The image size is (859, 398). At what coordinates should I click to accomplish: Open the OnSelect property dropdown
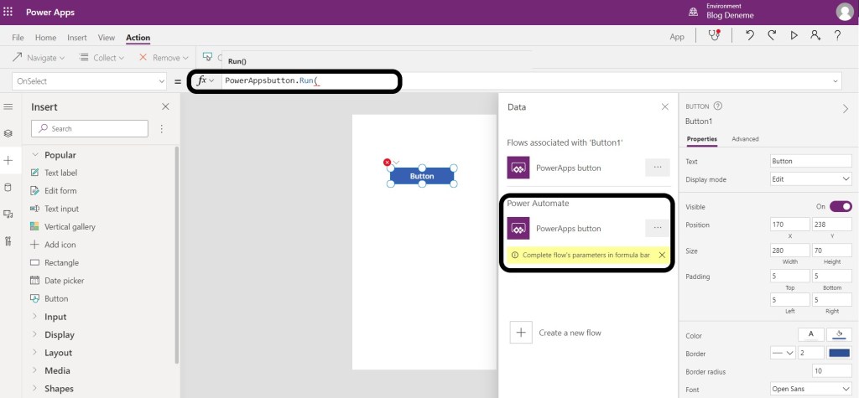click(x=90, y=80)
